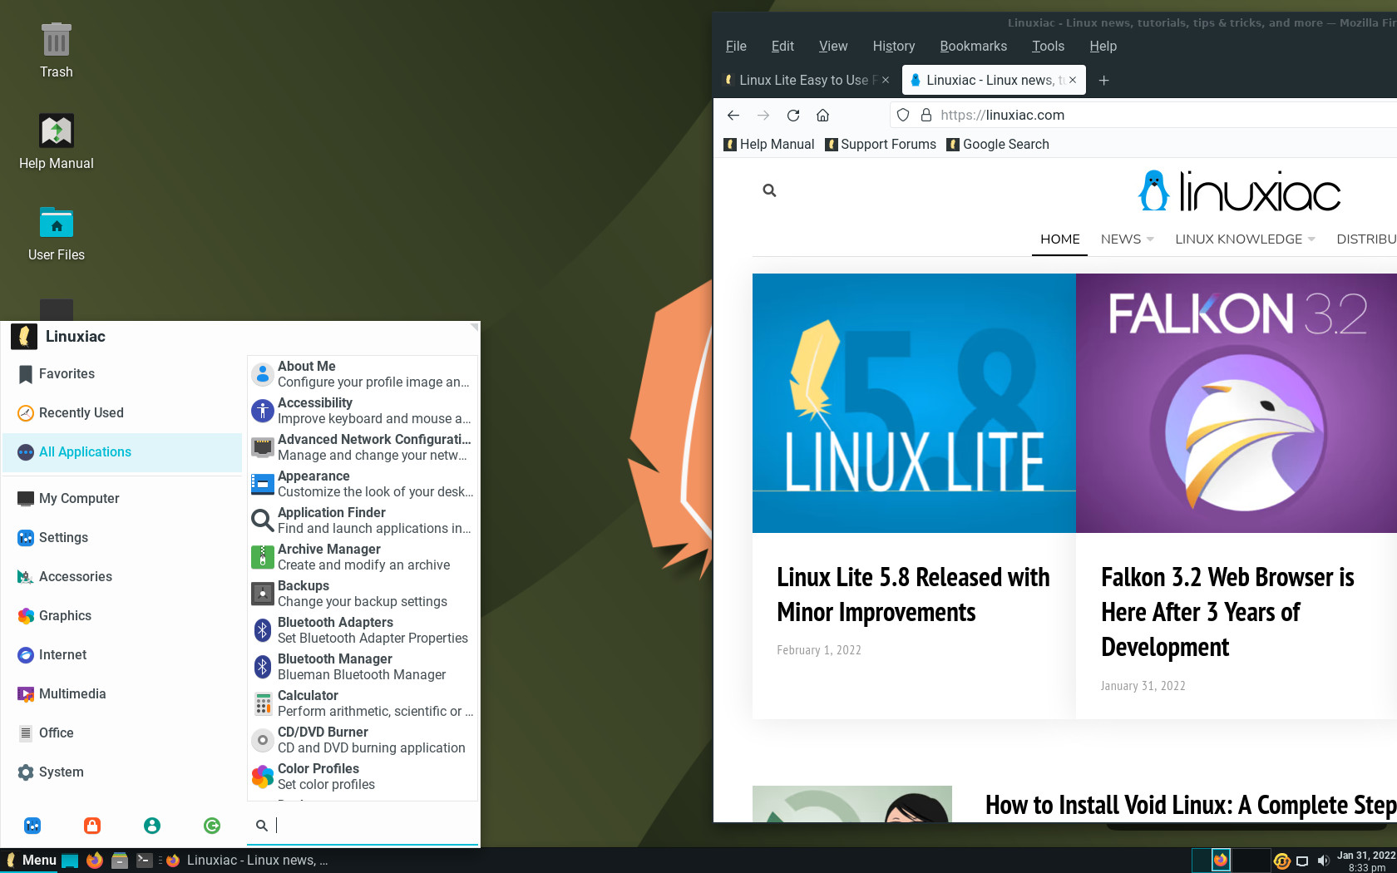Open the Bookmarks menu in Firefox
The height and width of the screenshot is (873, 1397).
coord(973,46)
